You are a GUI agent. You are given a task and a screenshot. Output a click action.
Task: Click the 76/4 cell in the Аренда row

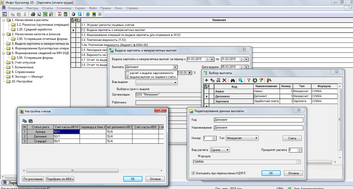pyautogui.click(x=119, y=132)
